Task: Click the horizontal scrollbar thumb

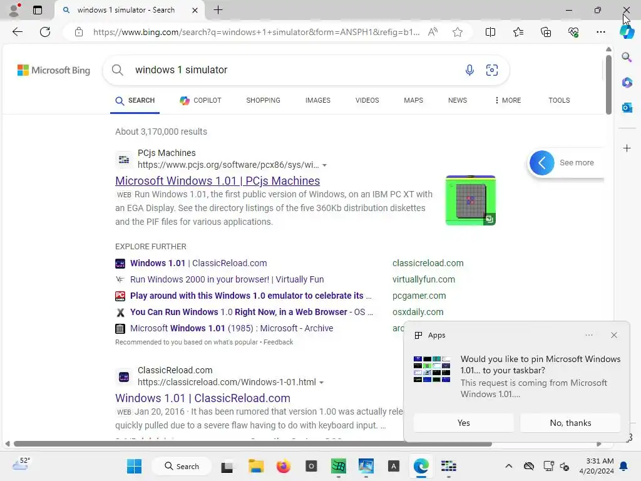Action: tap(252, 444)
